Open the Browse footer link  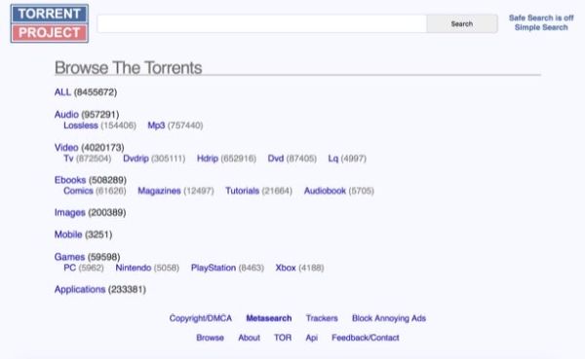pos(210,338)
